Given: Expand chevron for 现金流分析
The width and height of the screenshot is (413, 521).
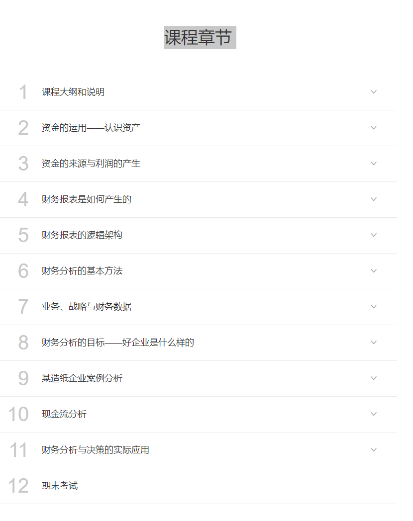Looking at the screenshot, I should point(373,414).
